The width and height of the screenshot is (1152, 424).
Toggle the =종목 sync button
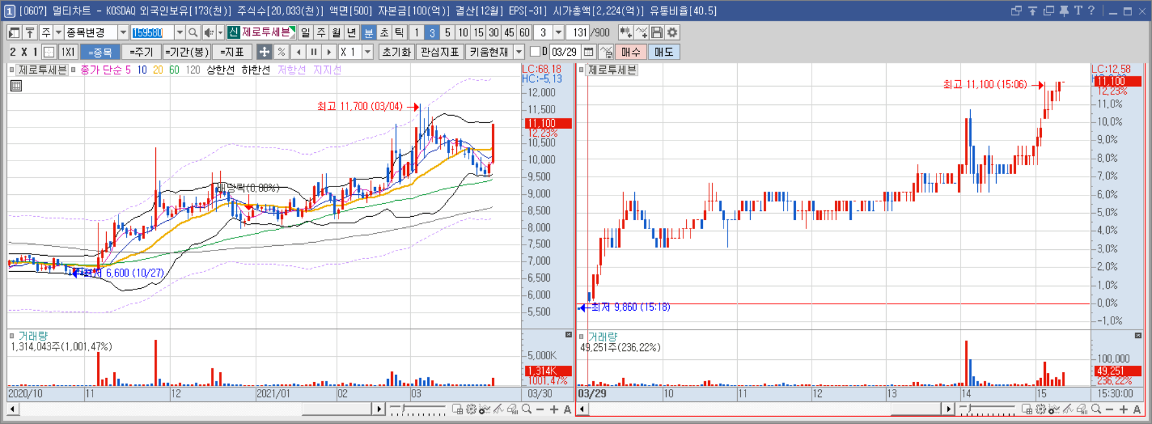100,52
